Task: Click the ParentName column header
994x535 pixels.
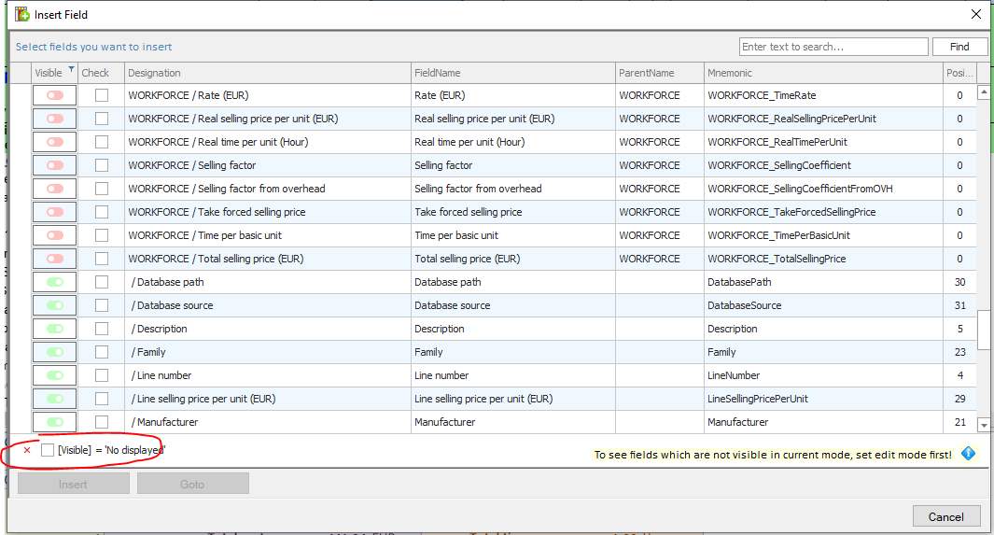Action: click(x=659, y=73)
